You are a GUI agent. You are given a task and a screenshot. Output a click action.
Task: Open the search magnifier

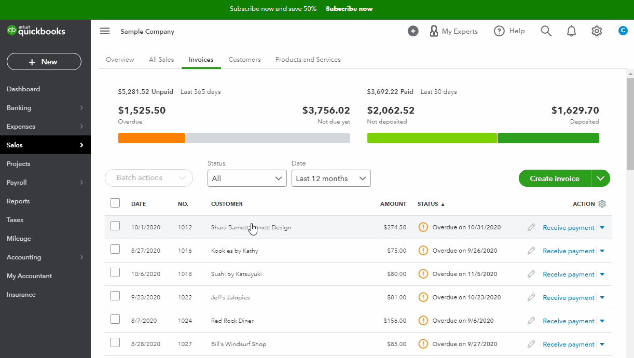[x=546, y=31]
